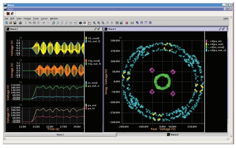Click the Help link in menu bar

click(226, 19)
